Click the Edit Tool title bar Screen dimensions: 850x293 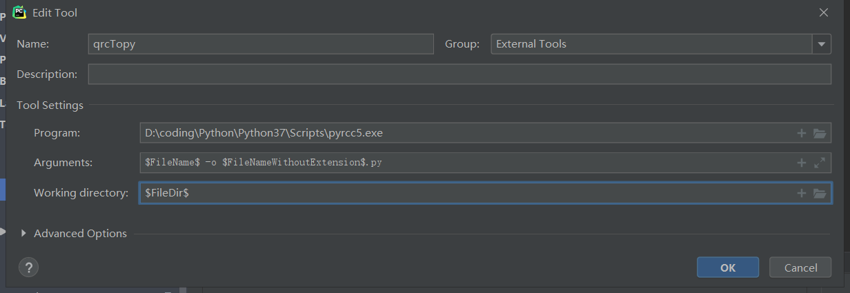click(414, 12)
